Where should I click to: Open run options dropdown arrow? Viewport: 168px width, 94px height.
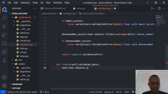155,9
